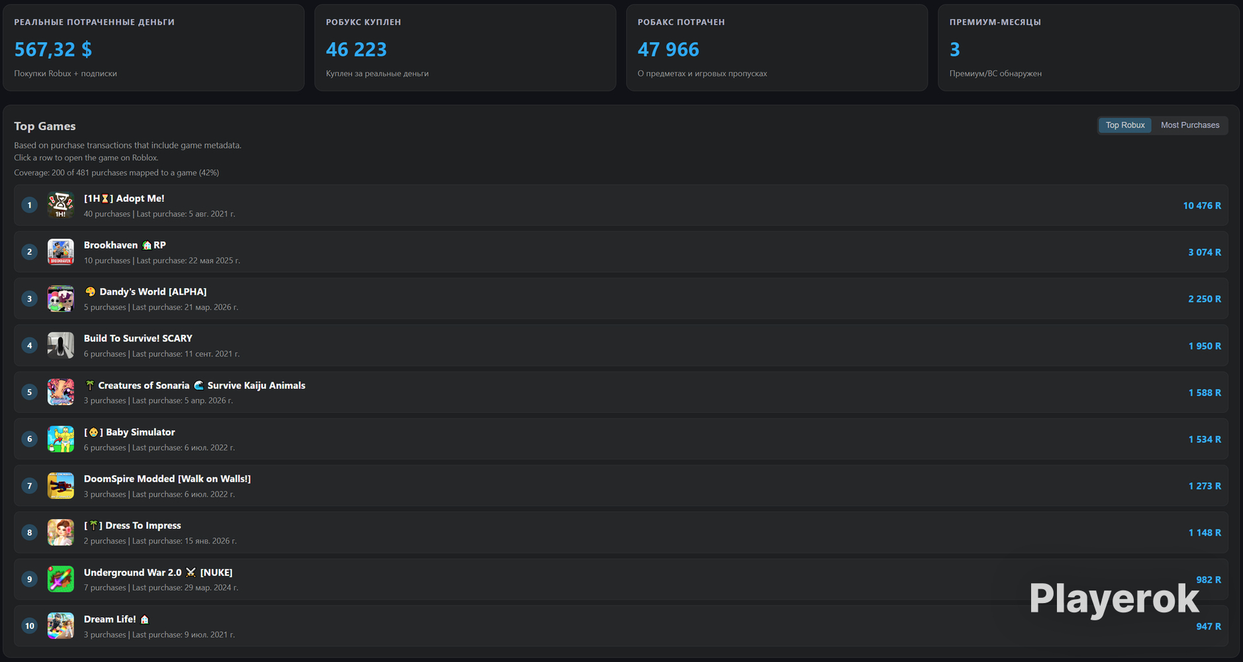Click 'РОБУКС КУПЛЕН' card label
The image size is (1243, 662).
(x=364, y=23)
